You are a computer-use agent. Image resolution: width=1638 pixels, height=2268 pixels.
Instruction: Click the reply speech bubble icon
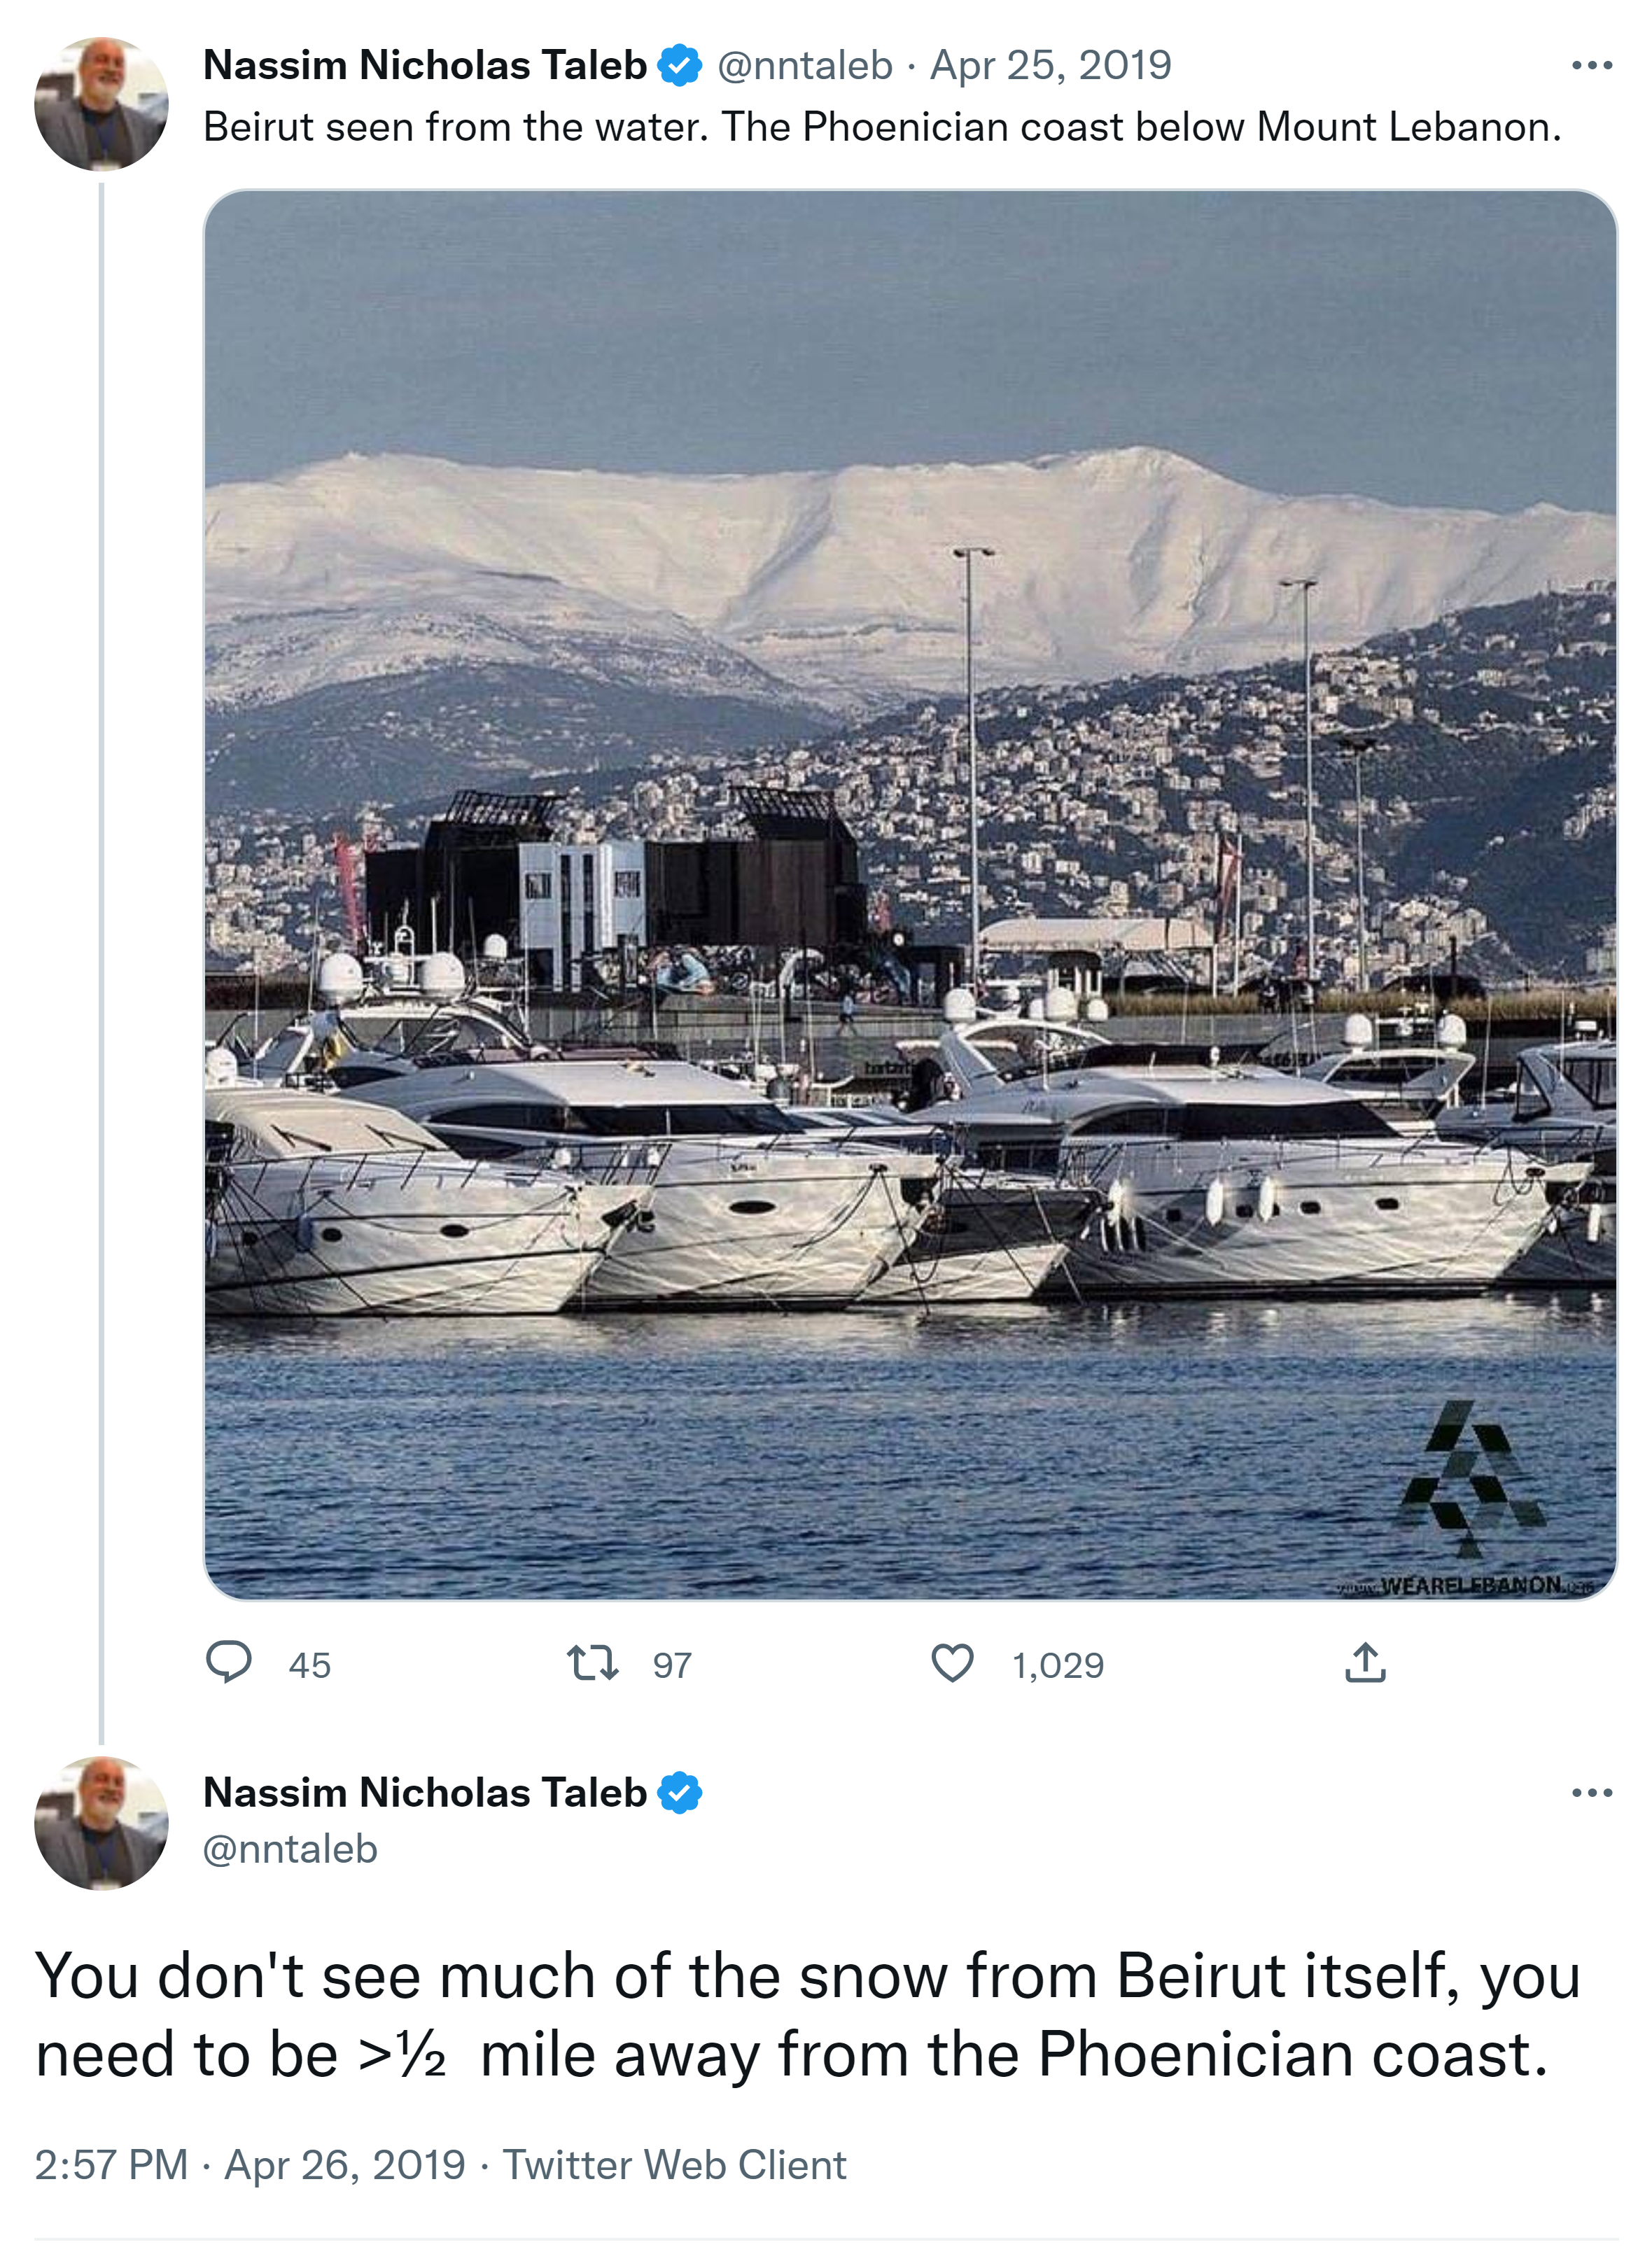click(228, 1663)
